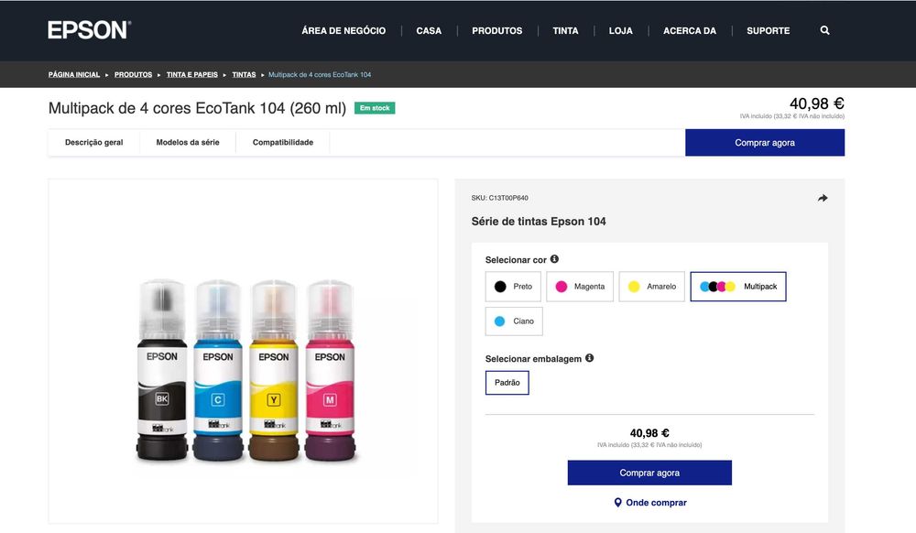
Task: Select the Amarelo color option
Action: (x=651, y=286)
